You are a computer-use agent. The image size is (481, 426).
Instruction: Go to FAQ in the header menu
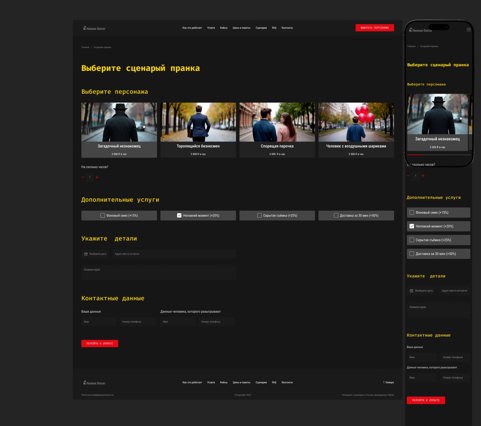(x=274, y=28)
